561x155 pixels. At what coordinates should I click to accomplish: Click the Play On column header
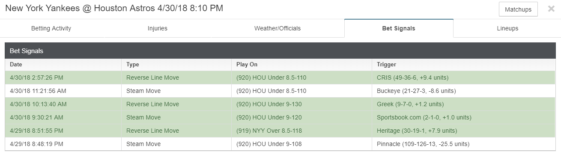301,65
